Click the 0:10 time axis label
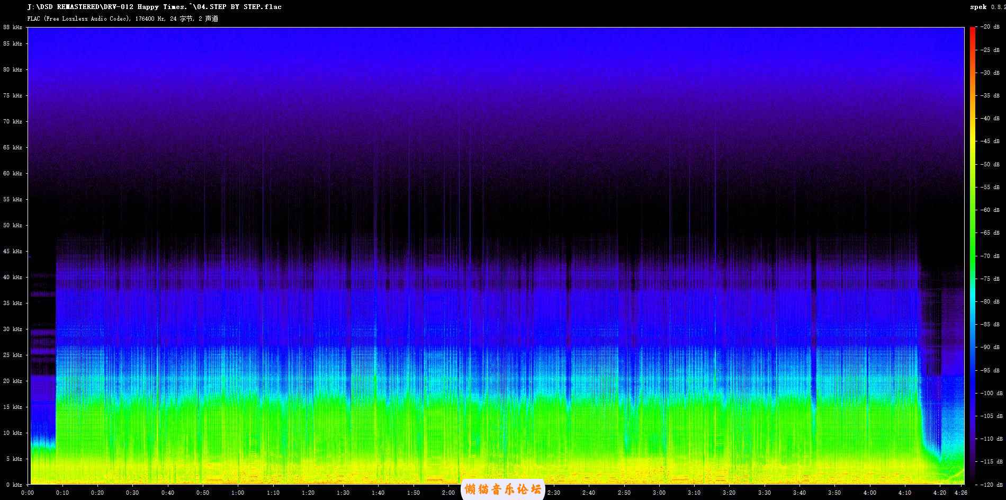This screenshot has width=1006, height=500. pyautogui.click(x=62, y=493)
